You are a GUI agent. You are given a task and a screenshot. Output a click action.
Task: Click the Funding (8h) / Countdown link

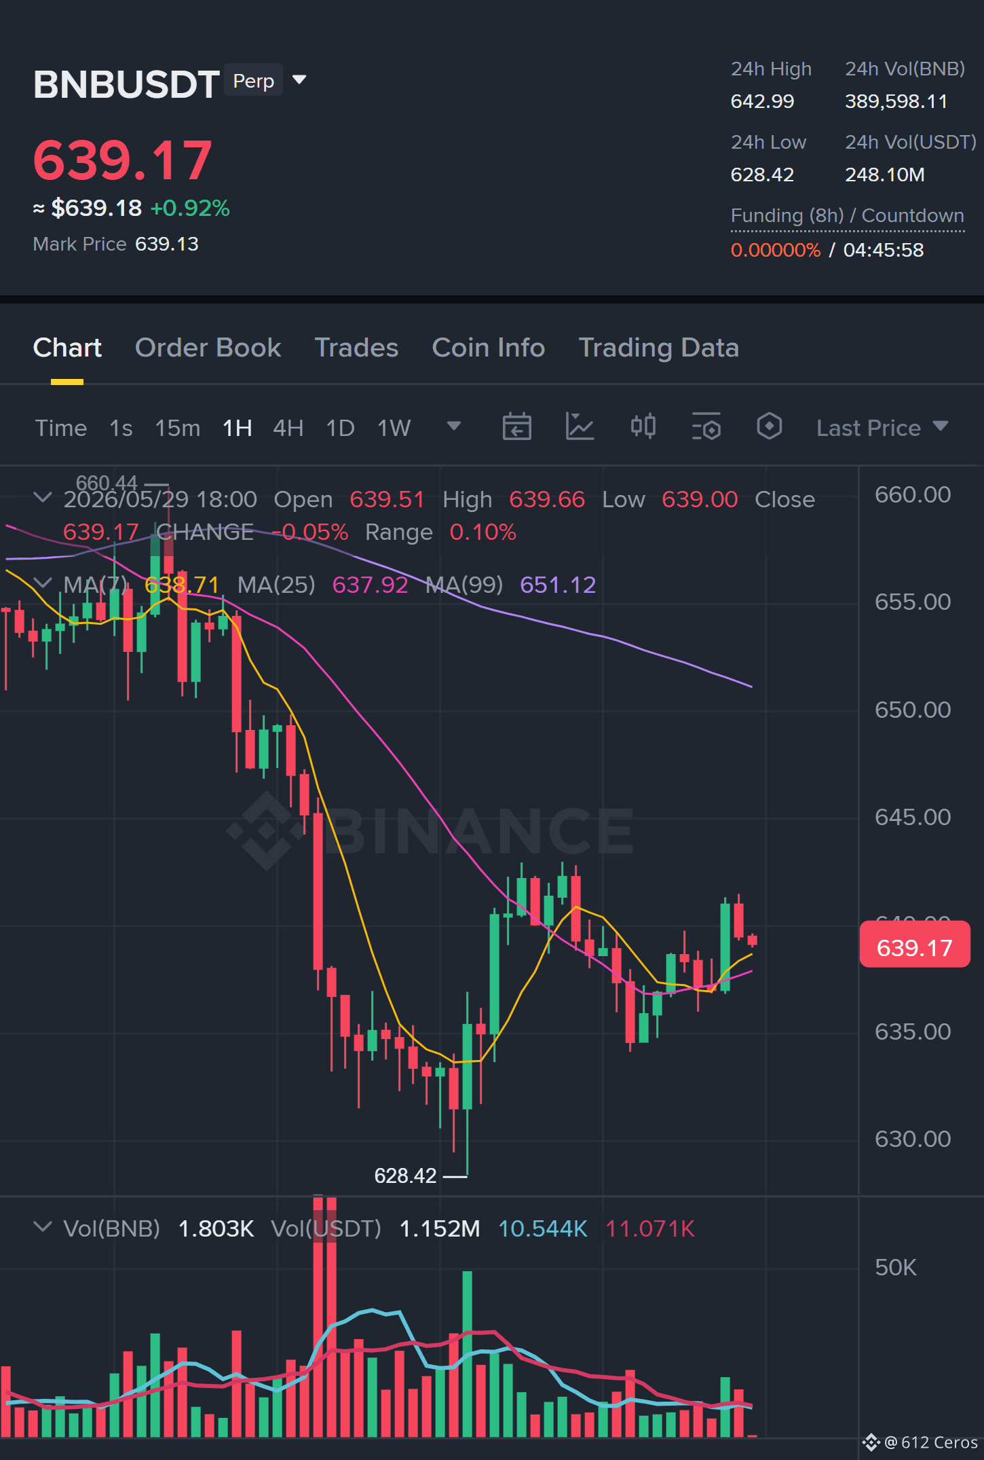click(x=847, y=216)
